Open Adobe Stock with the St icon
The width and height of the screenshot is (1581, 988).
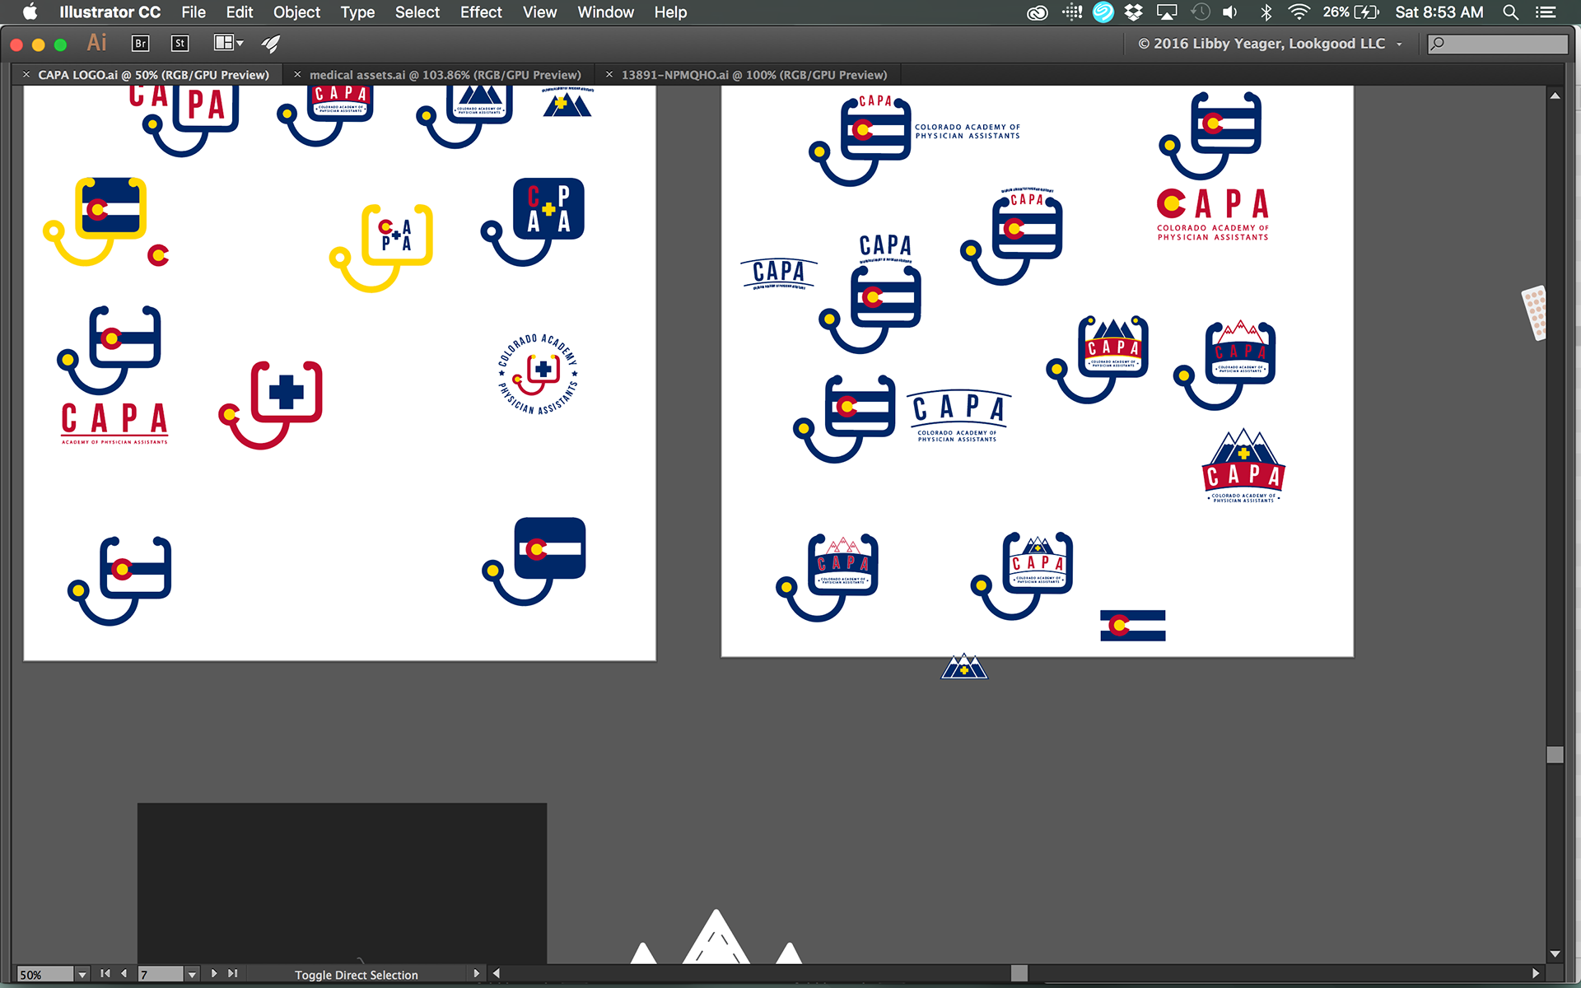pyautogui.click(x=180, y=44)
